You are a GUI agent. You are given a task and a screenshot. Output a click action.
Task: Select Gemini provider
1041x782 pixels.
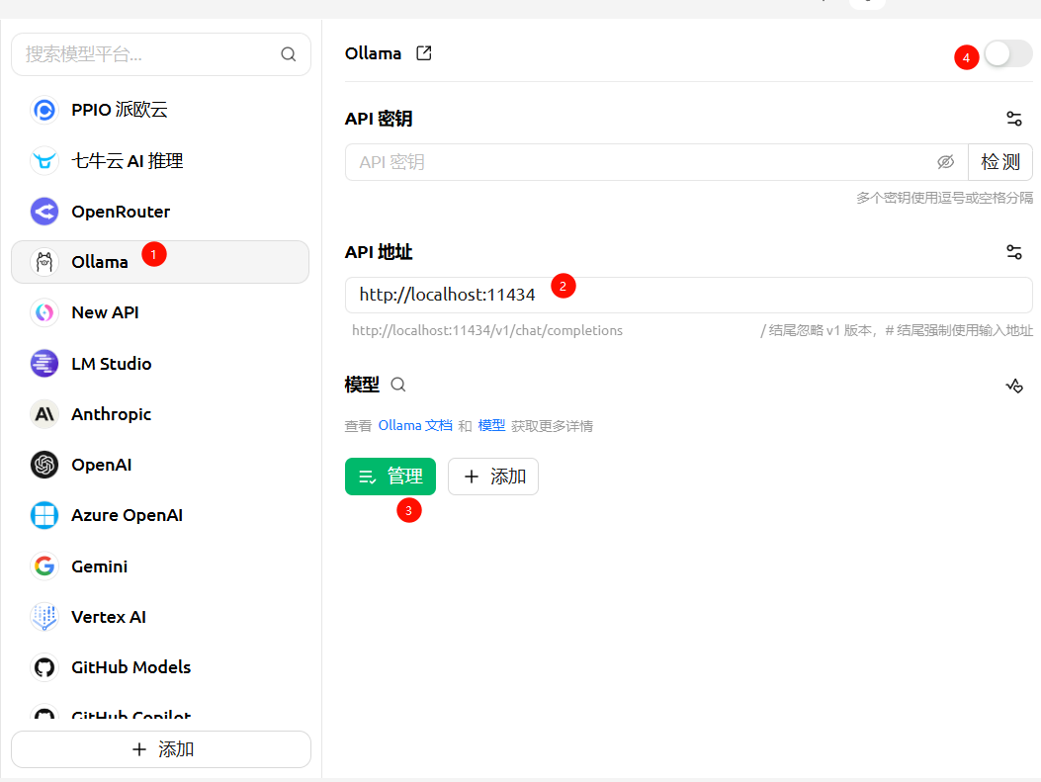pos(160,566)
